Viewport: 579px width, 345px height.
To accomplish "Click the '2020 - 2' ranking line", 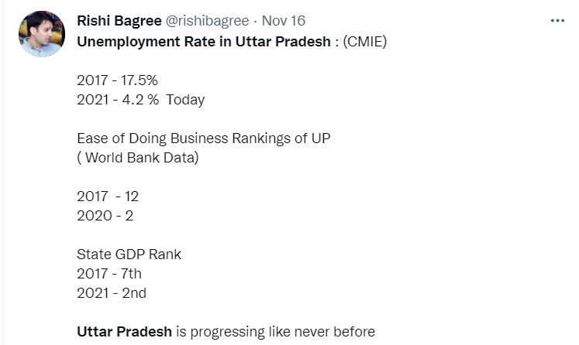I will 105,216.
